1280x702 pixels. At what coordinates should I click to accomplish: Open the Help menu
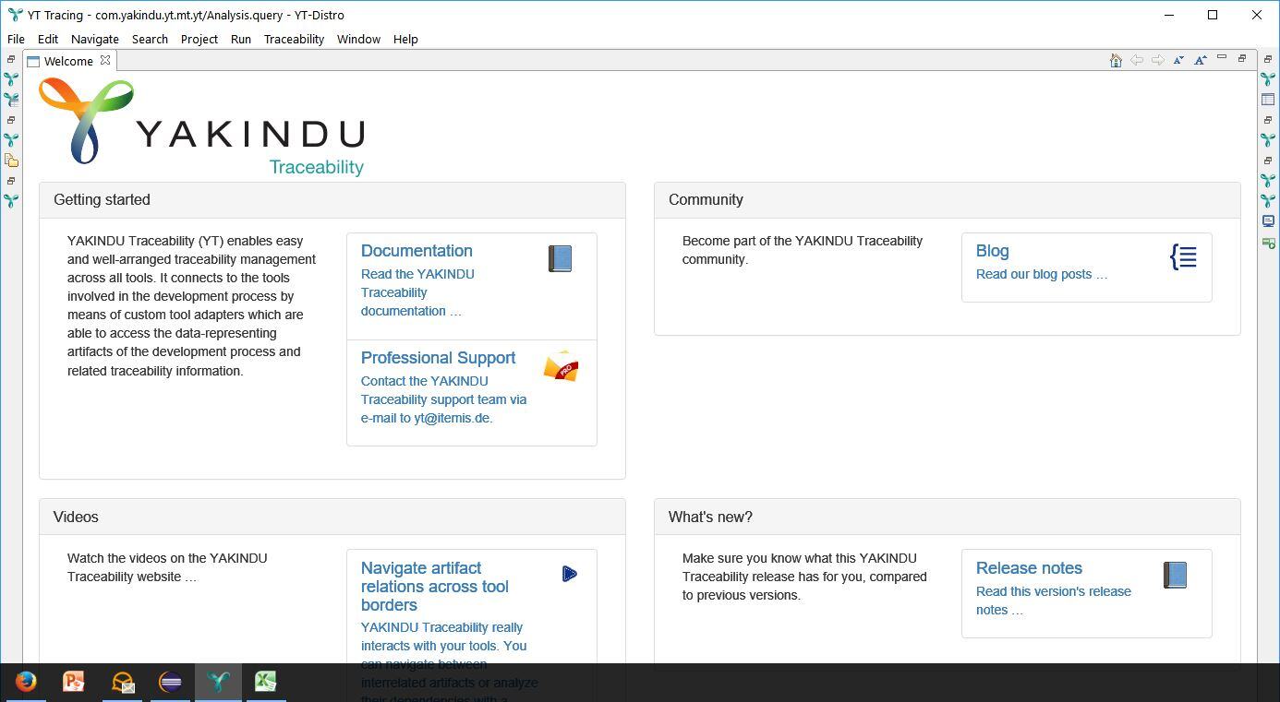click(405, 39)
